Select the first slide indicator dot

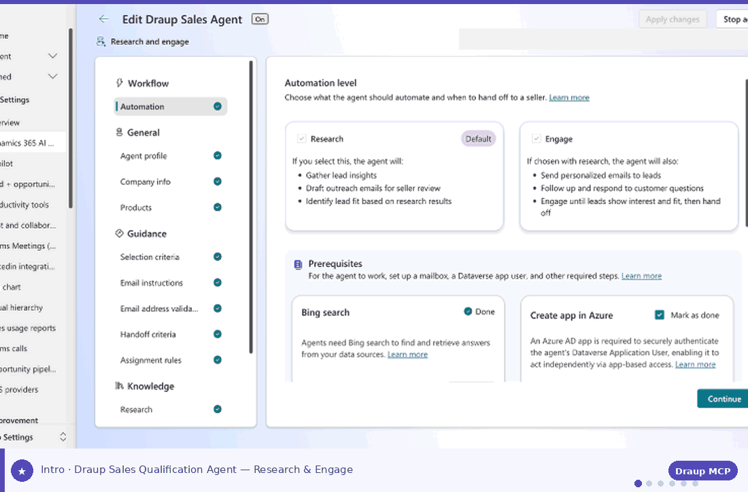click(638, 483)
